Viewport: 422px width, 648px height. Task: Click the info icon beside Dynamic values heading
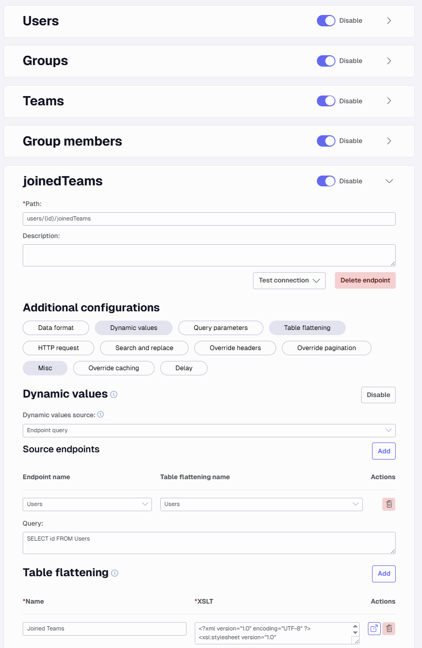click(x=114, y=394)
